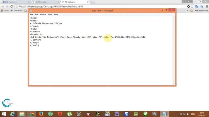Click the "<center>" opening tag line
The width and height of the screenshot is (209, 117).
(x=35, y=32)
